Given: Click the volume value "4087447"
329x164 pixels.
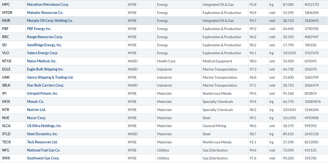Looking at the screenshot, I should [x=312, y=37].
